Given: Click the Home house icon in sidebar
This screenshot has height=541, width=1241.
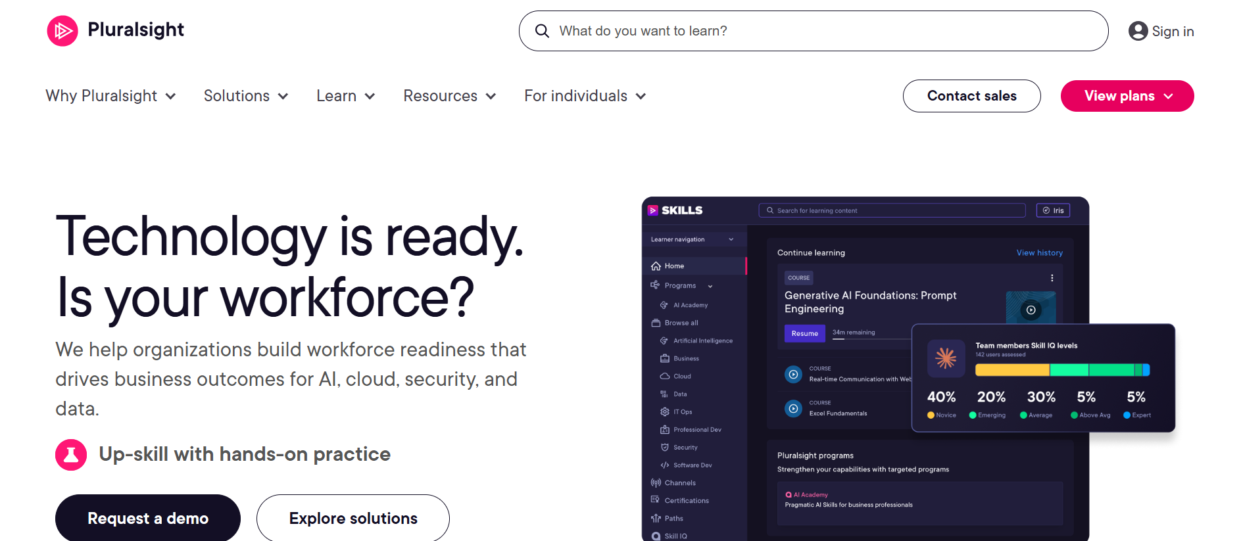Looking at the screenshot, I should [x=656, y=266].
